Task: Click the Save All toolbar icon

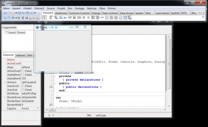Action: point(23,13)
